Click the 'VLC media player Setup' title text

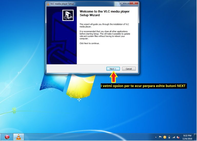pos(62,4)
